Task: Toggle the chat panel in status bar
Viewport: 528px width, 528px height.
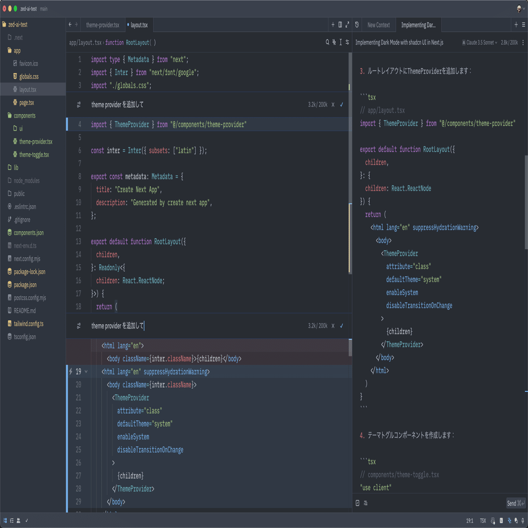Action: [x=516, y=520]
